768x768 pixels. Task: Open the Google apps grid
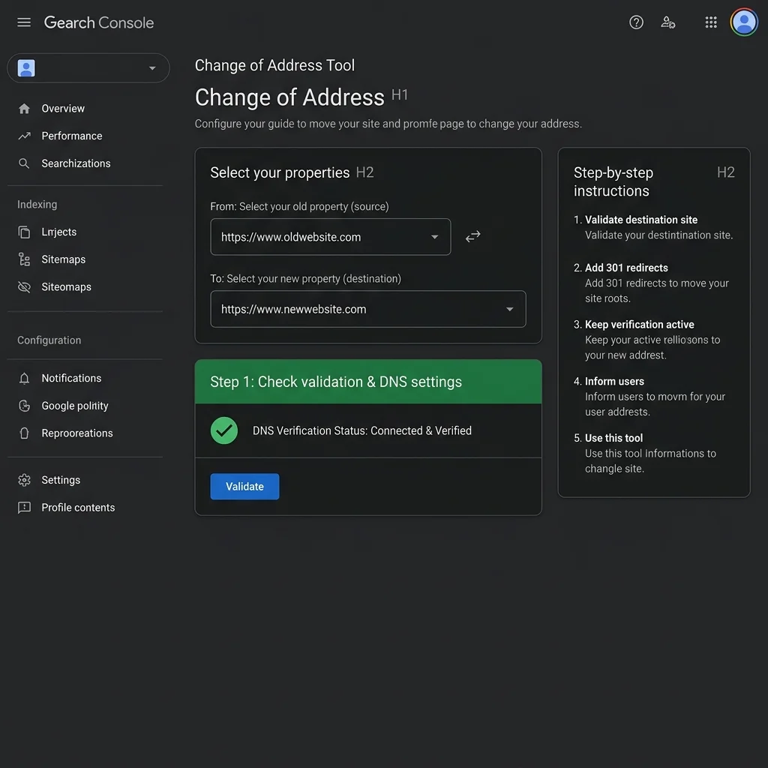click(x=711, y=22)
